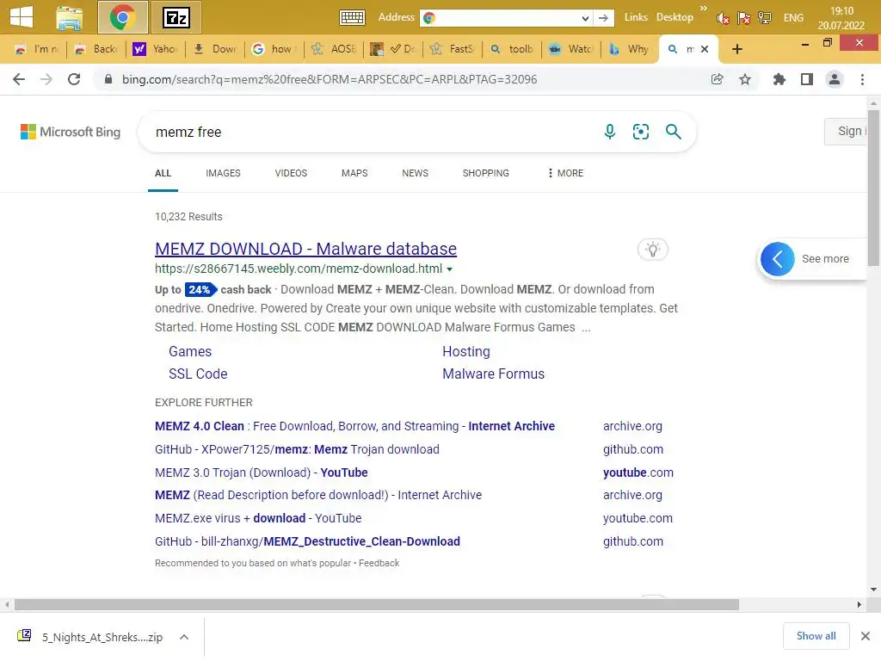Reload the Bing search page
The height and width of the screenshot is (661, 881).
point(74,79)
